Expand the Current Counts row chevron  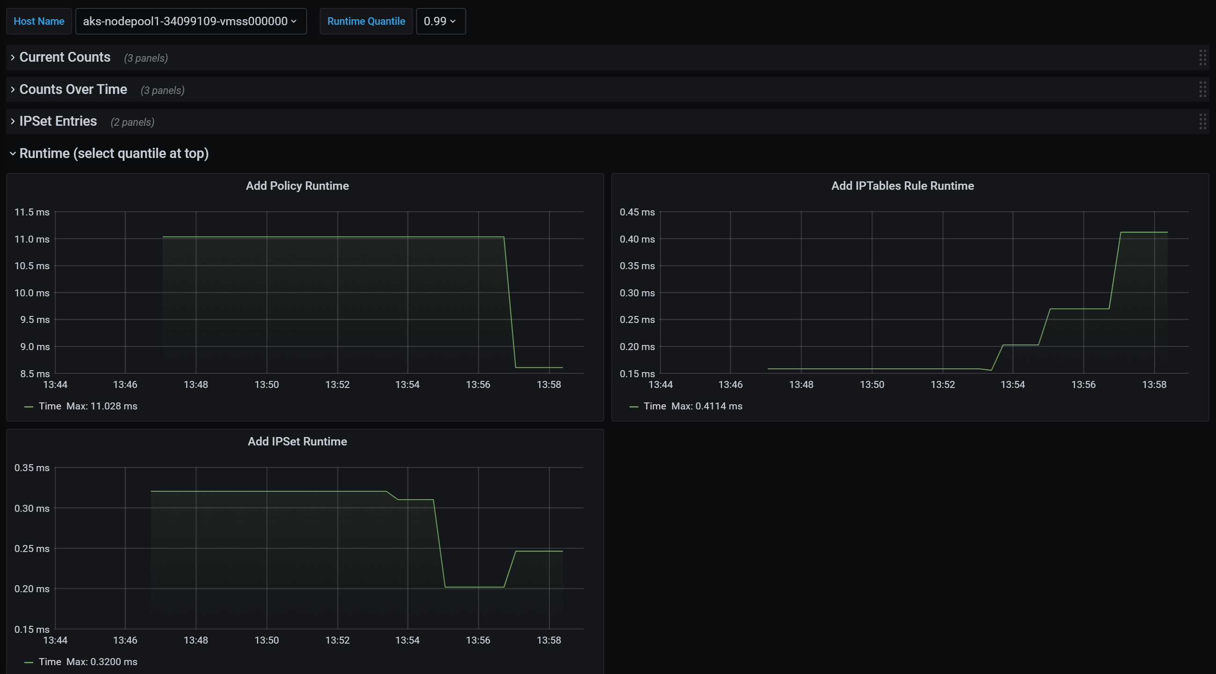(13, 57)
